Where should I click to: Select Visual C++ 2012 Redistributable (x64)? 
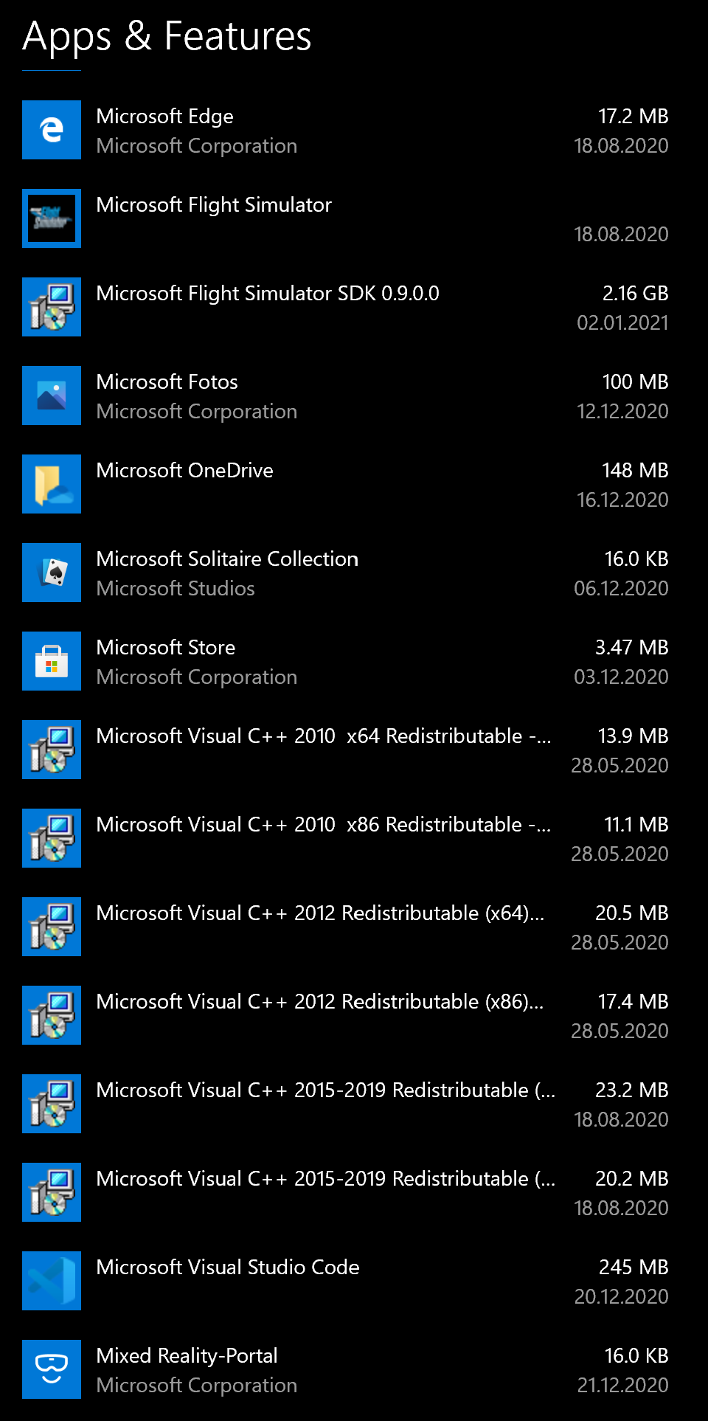pos(320,913)
